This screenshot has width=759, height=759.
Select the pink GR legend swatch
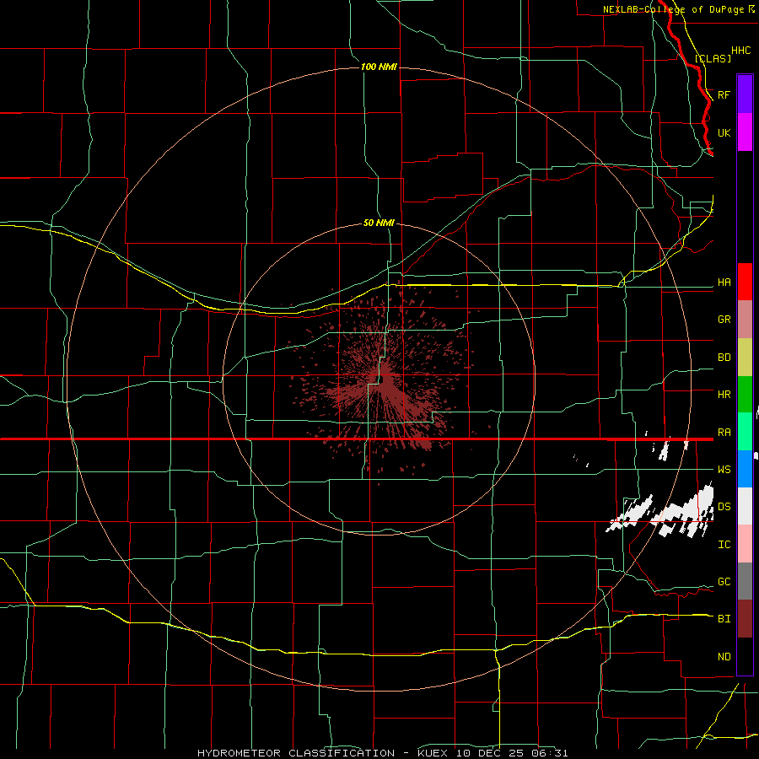point(745,320)
